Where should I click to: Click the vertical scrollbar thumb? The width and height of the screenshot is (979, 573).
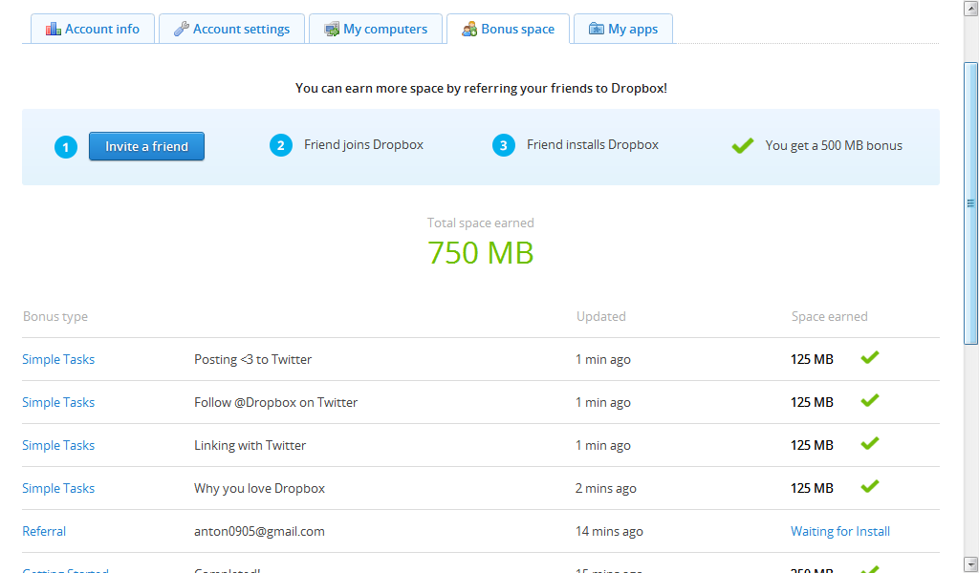[970, 202]
